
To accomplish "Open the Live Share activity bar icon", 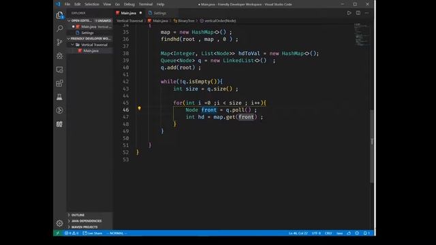I will tap(59, 110).
